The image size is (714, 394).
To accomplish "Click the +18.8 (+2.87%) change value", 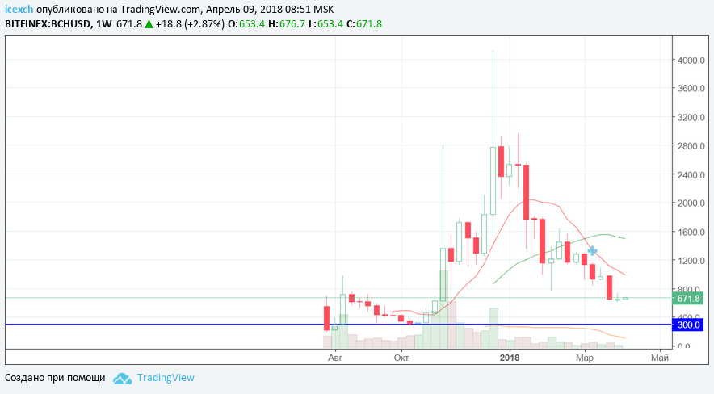I will pos(190,24).
